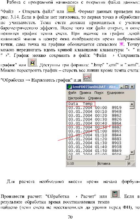This screenshot has height=219, width=140.
Task: Click the time 00:40 in the data
Action: (101, 123)
